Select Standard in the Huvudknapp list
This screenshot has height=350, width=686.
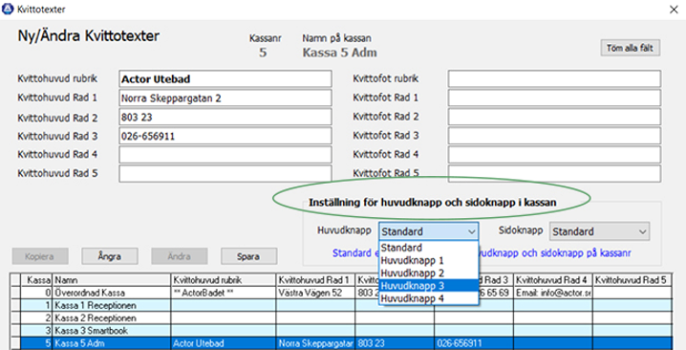[428, 248]
